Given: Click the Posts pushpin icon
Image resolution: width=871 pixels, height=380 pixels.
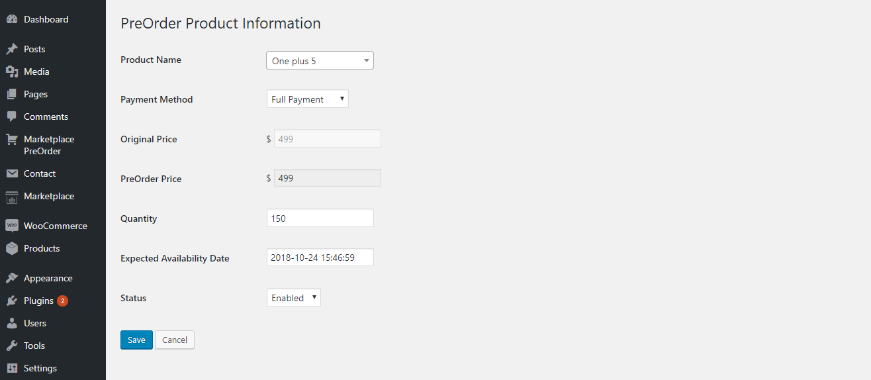Looking at the screenshot, I should (x=11, y=50).
